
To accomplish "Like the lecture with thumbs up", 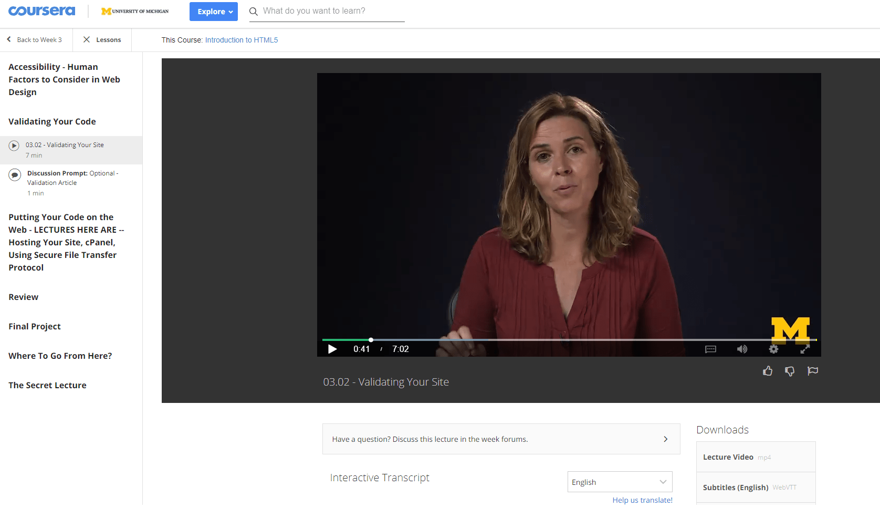I will click(768, 371).
